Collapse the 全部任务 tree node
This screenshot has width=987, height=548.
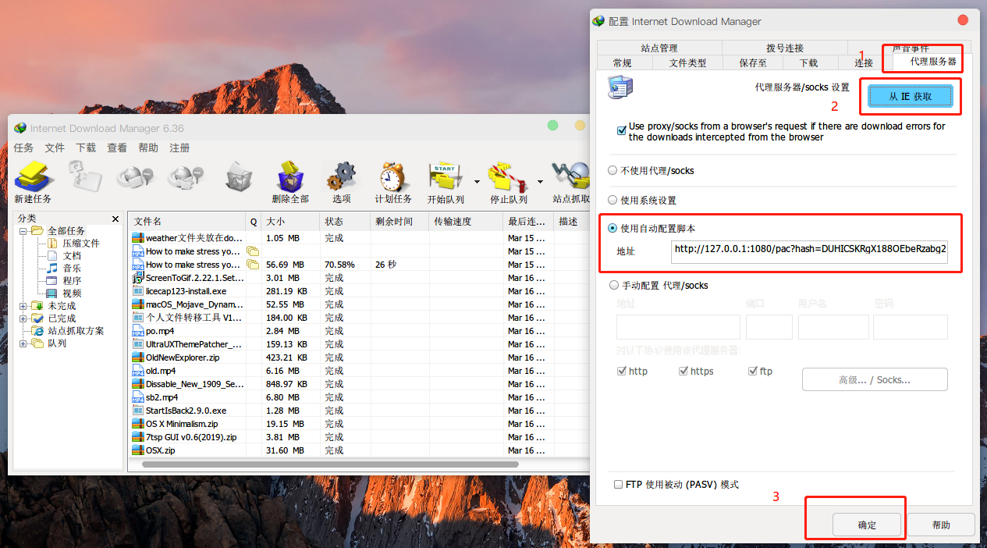(23, 231)
